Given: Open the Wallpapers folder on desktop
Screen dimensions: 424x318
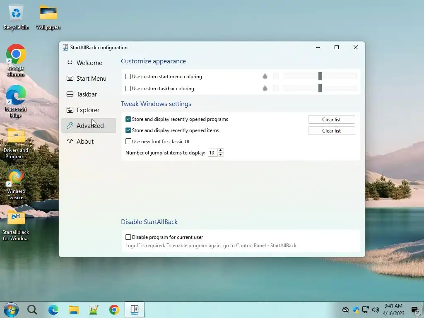Looking at the screenshot, I should tap(48, 17).
